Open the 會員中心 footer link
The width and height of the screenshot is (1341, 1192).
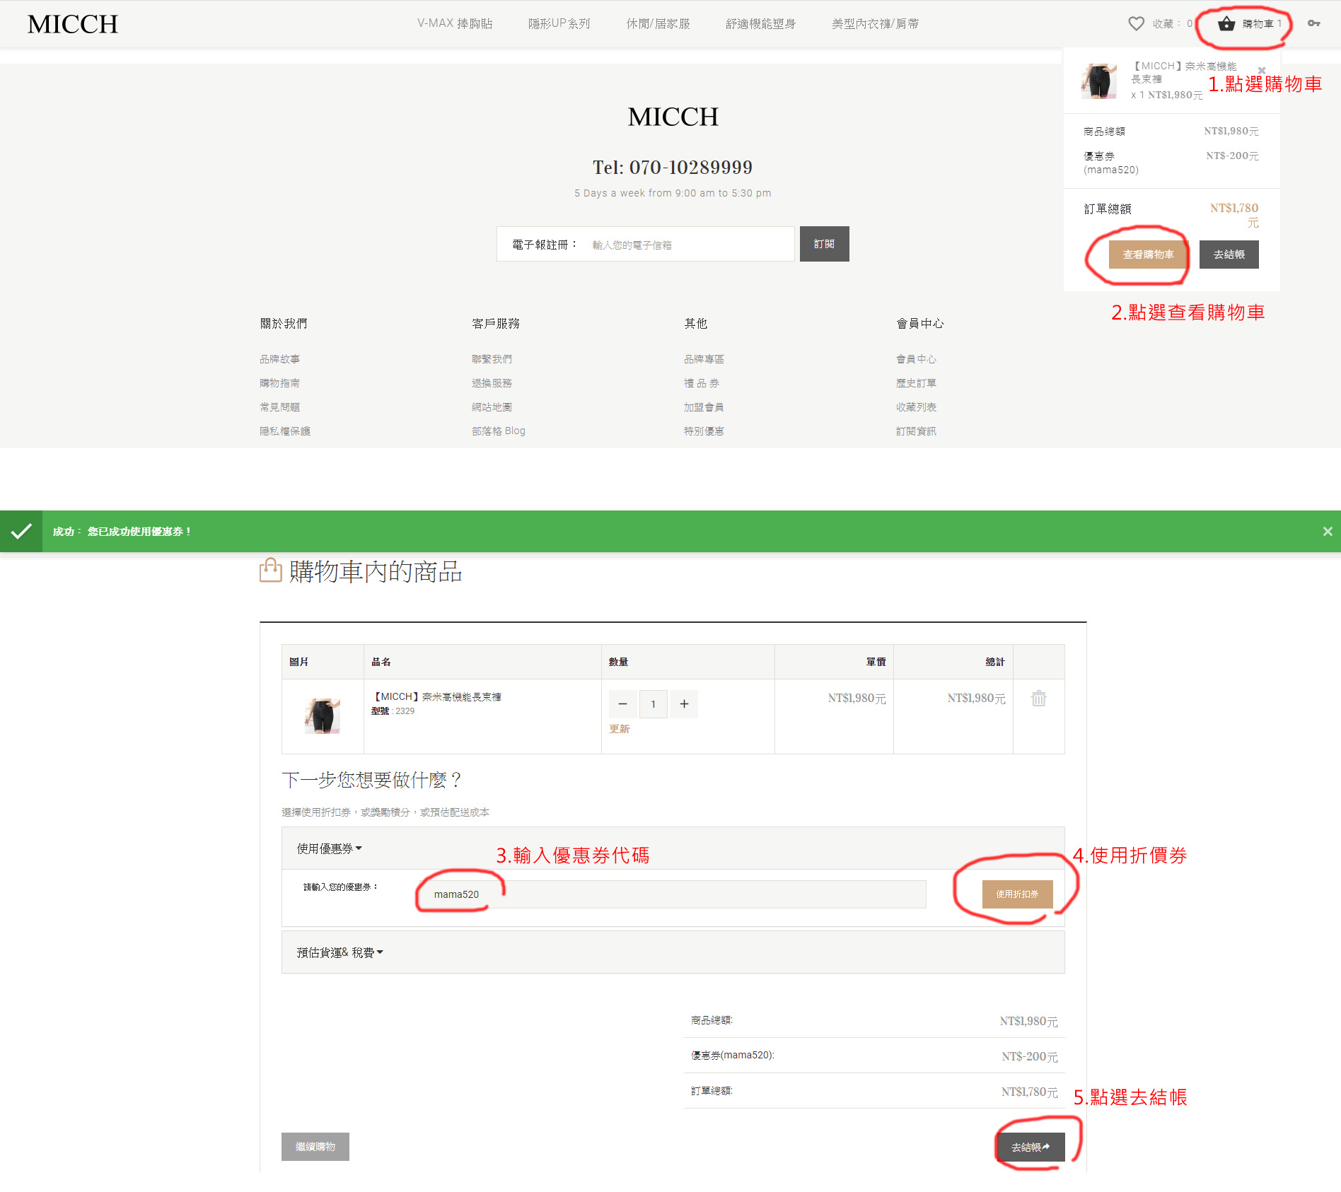(916, 359)
